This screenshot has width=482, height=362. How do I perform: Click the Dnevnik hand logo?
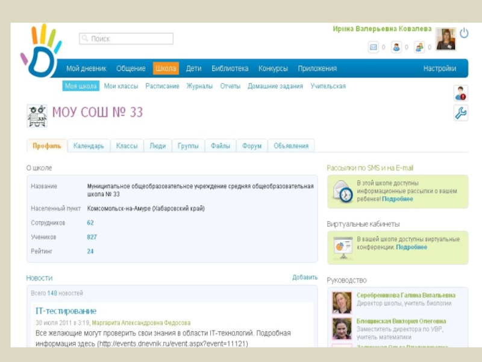tap(40, 51)
